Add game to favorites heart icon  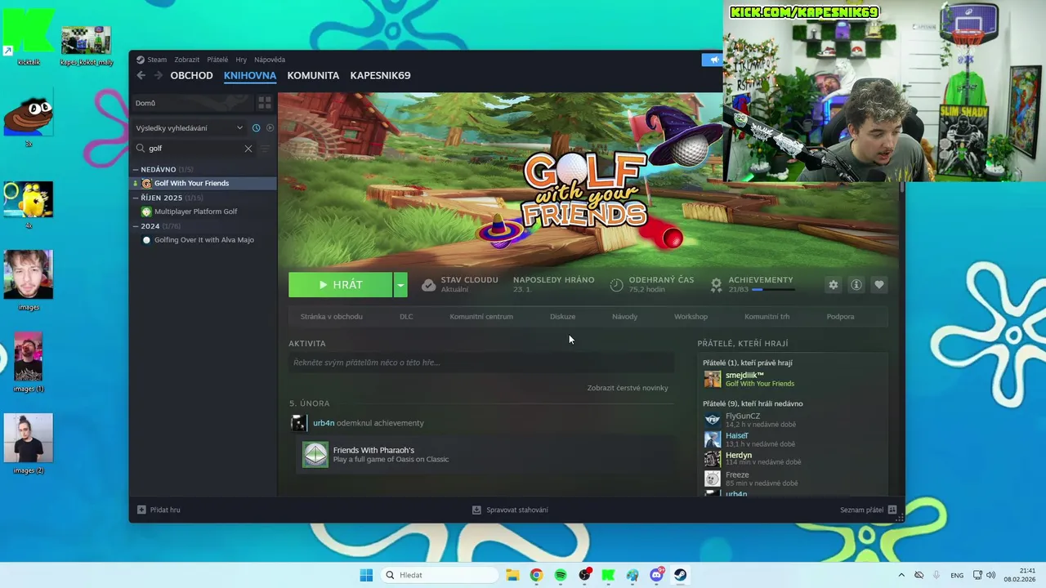point(879,284)
